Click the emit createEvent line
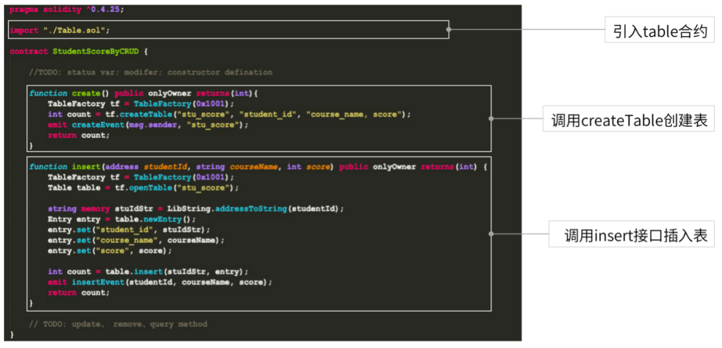Screen dimensions: 722x348 tap(148, 124)
